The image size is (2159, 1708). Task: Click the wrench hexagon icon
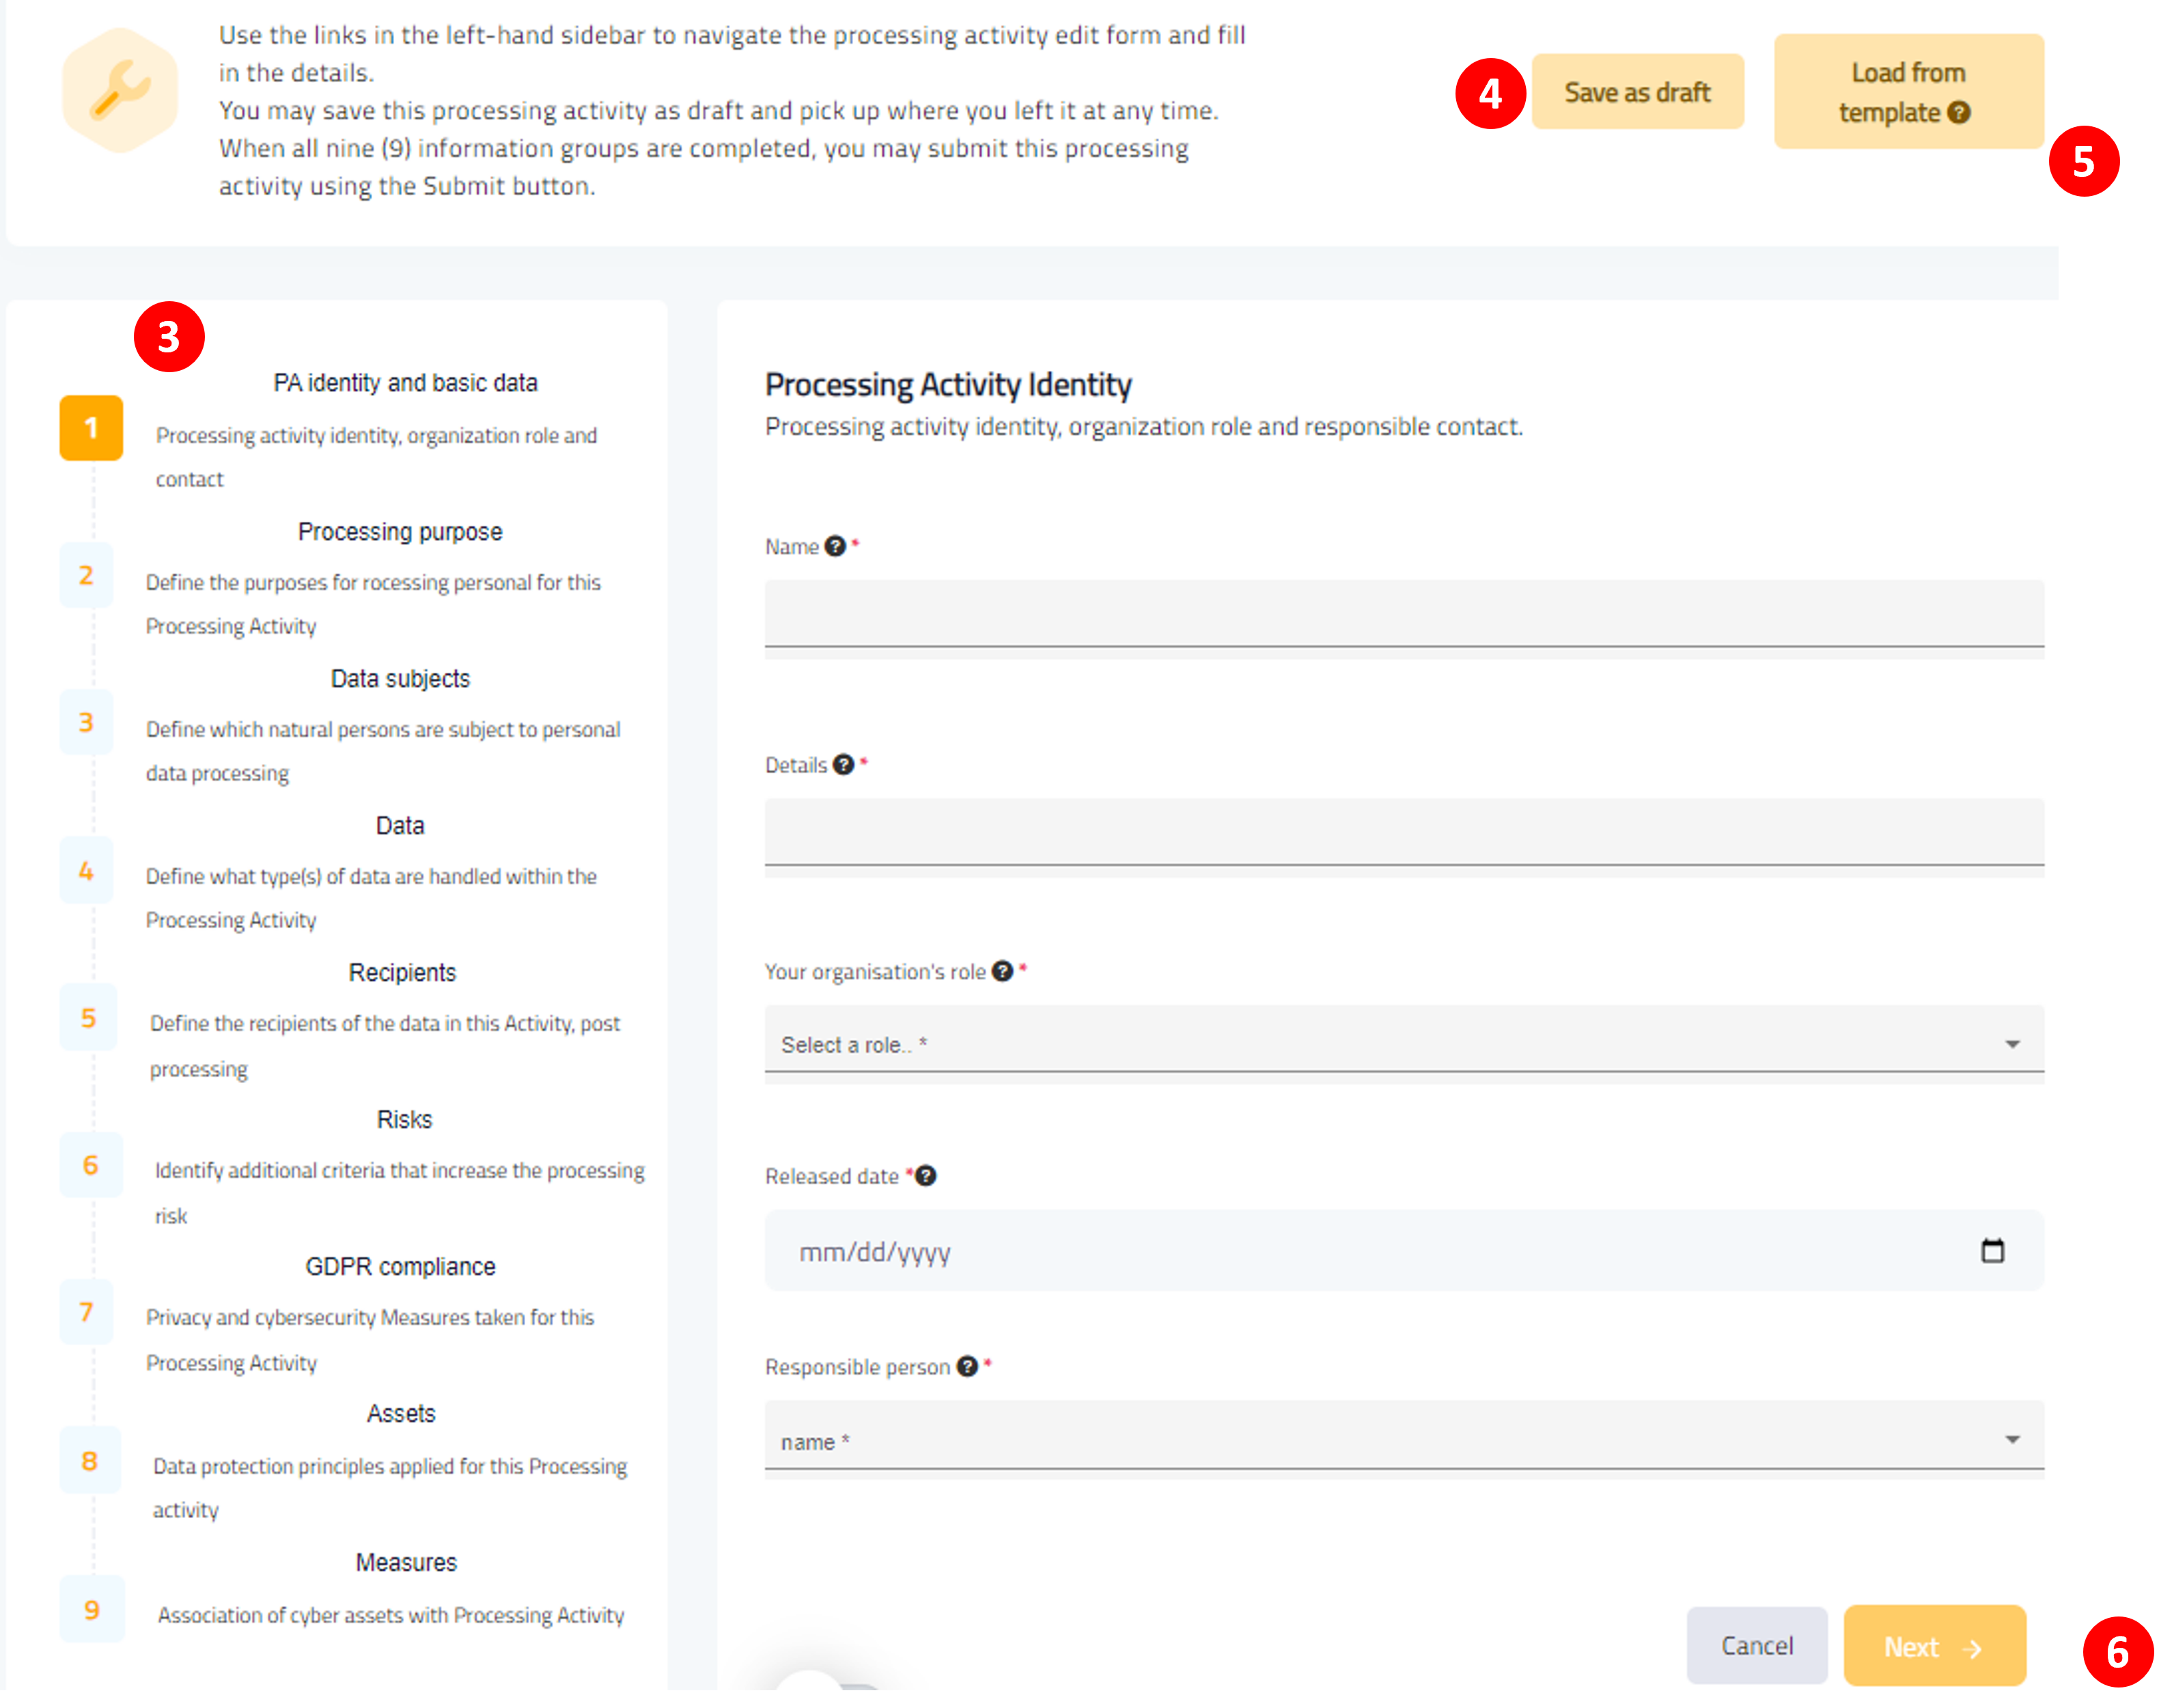point(120,91)
